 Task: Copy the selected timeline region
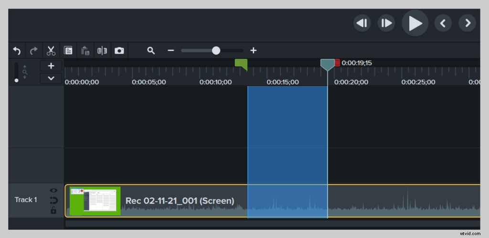click(x=68, y=50)
